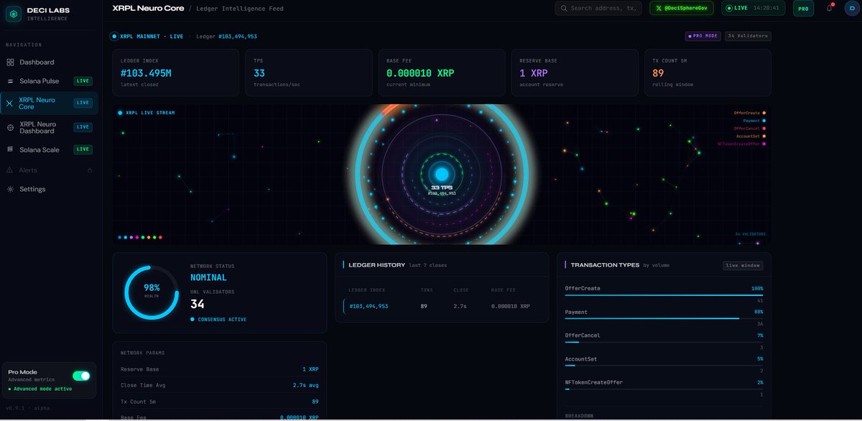The width and height of the screenshot is (862, 421).
Task: Select the XRPL Neuro Core nav item
Action: click(x=48, y=103)
